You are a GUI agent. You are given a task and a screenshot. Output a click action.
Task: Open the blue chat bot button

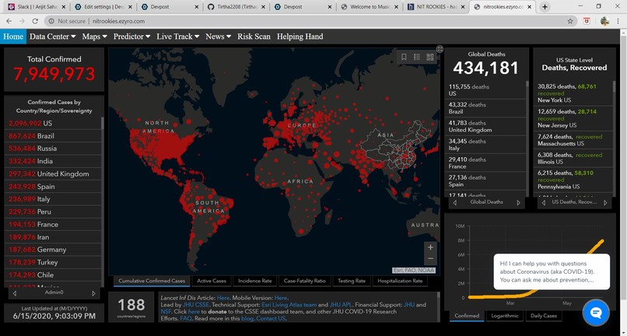click(596, 313)
